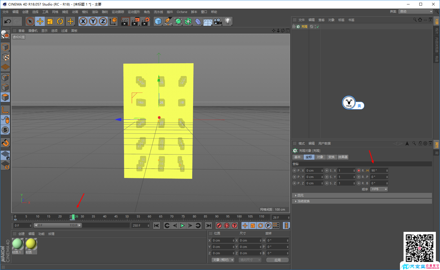The width and height of the screenshot is (440, 270).
Task: Switch to the 变换 tab
Action: point(331,157)
